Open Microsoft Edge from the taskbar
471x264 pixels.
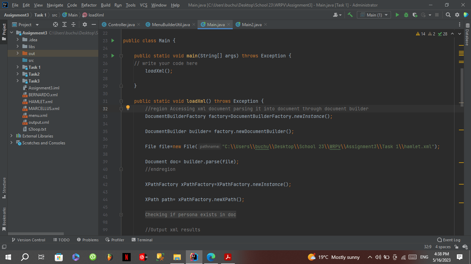pos(211,257)
